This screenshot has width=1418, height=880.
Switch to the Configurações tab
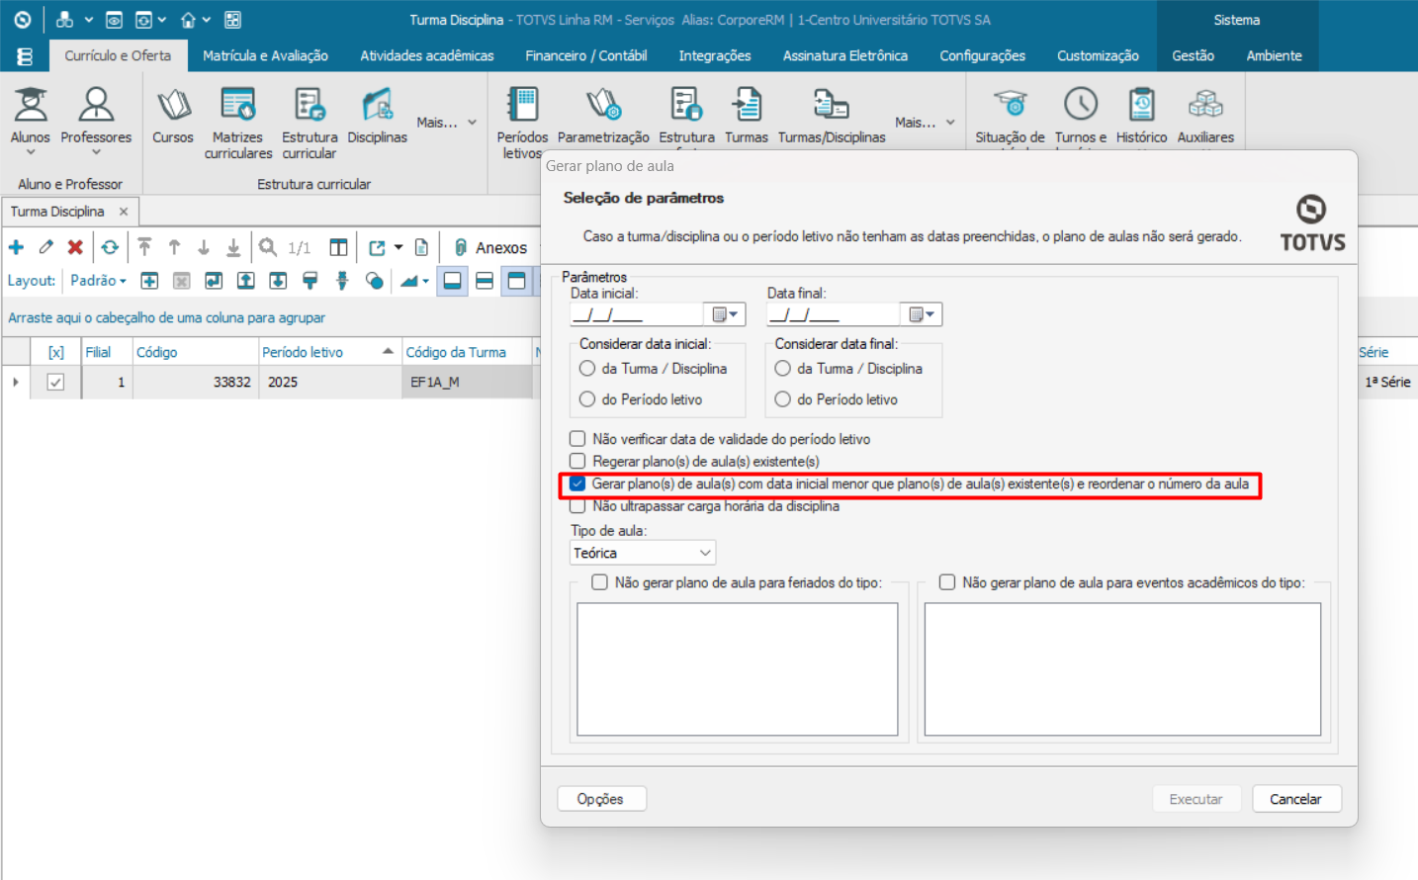click(983, 56)
